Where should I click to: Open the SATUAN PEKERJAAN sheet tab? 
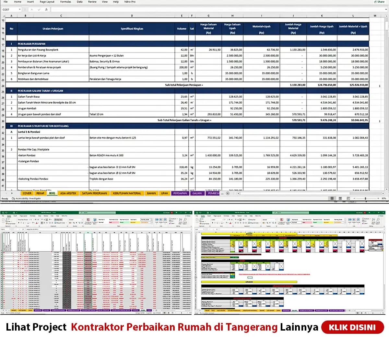click(94, 193)
